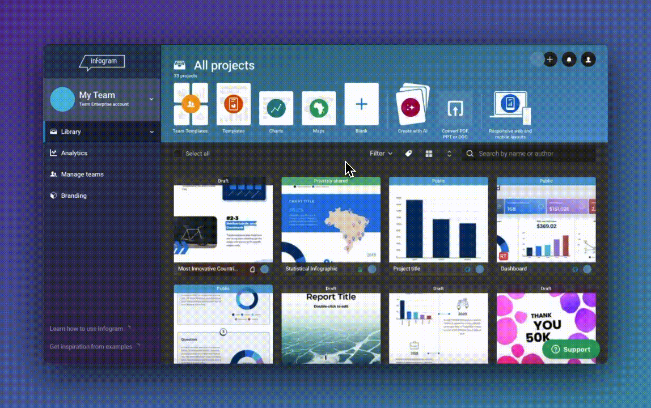Click the Support button
Viewport: 651px width, 408px height.
[570, 350]
